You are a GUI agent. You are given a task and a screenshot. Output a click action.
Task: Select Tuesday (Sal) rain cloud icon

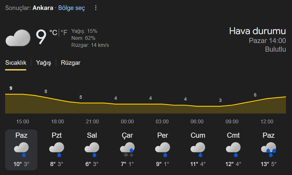[92, 149]
